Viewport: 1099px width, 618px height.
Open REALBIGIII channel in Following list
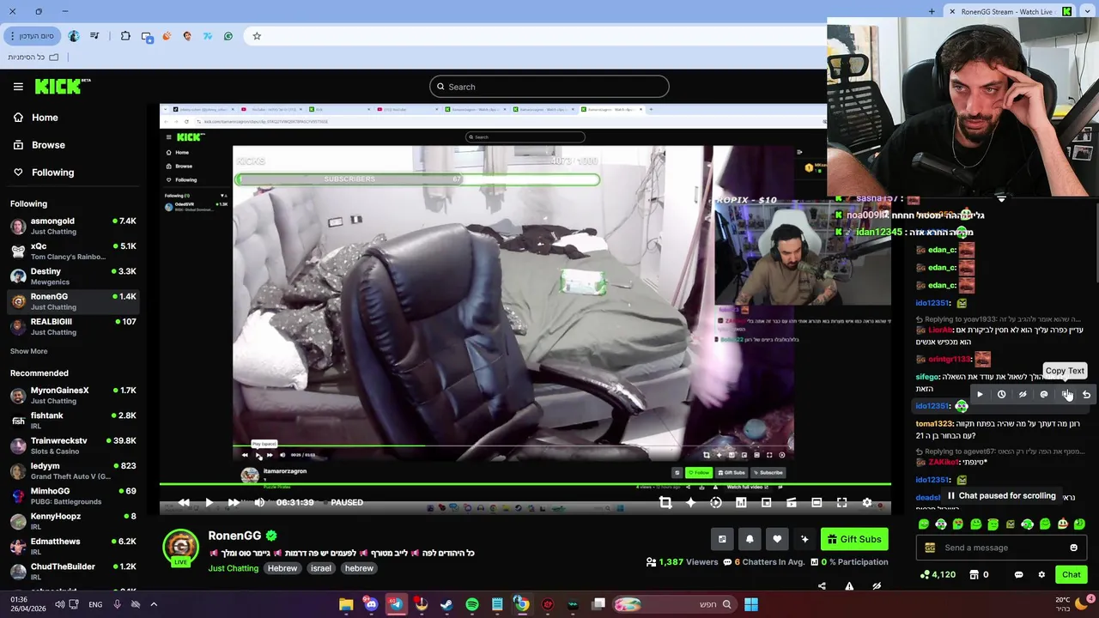pyautogui.click(x=73, y=326)
